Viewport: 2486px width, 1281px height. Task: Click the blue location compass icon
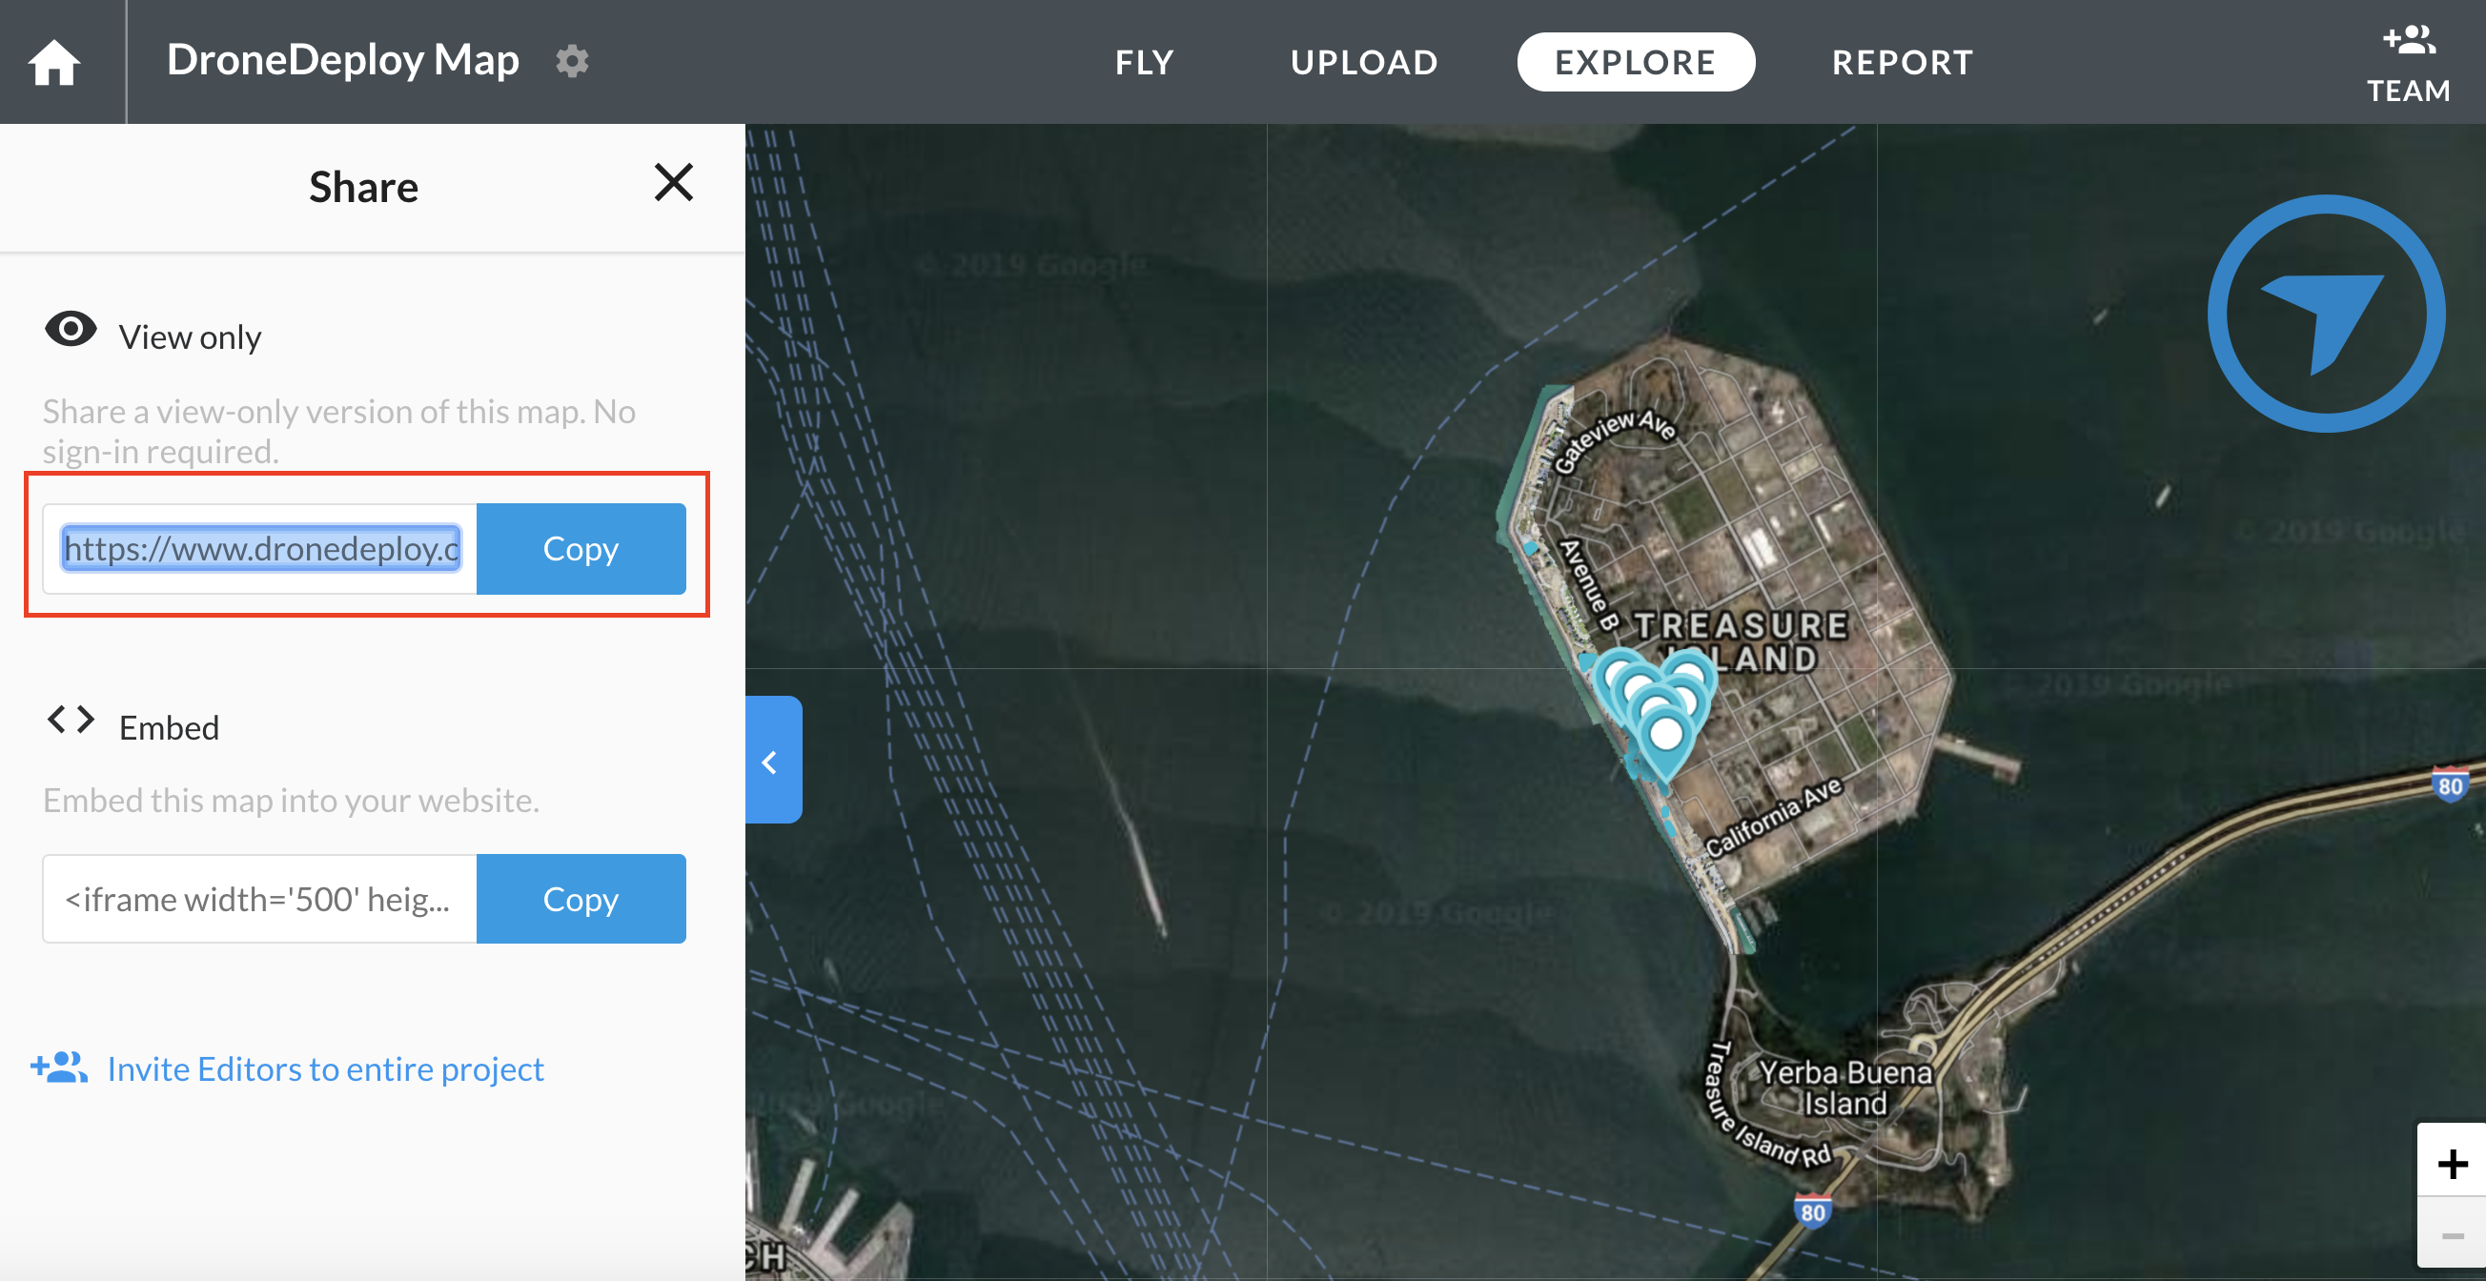2326,315
